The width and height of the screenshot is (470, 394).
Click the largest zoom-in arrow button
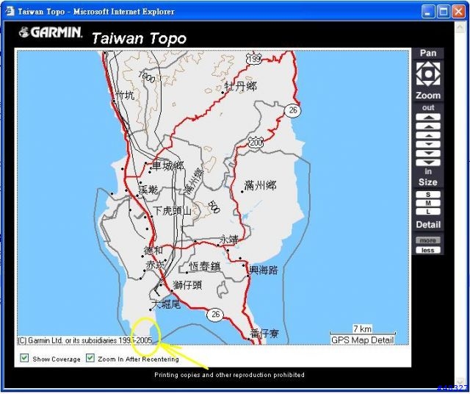pos(428,162)
